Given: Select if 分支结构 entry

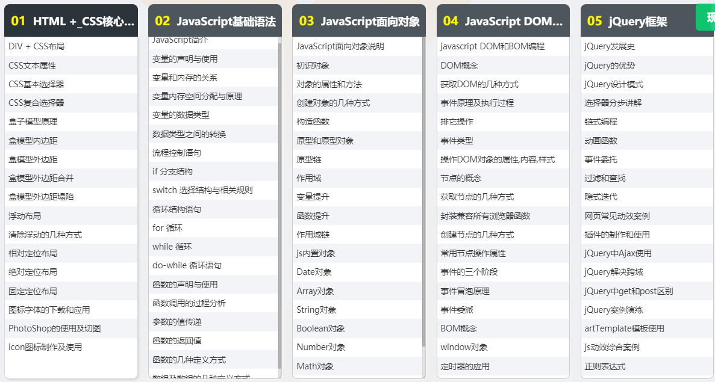Looking at the screenshot, I should pyautogui.click(x=213, y=171).
